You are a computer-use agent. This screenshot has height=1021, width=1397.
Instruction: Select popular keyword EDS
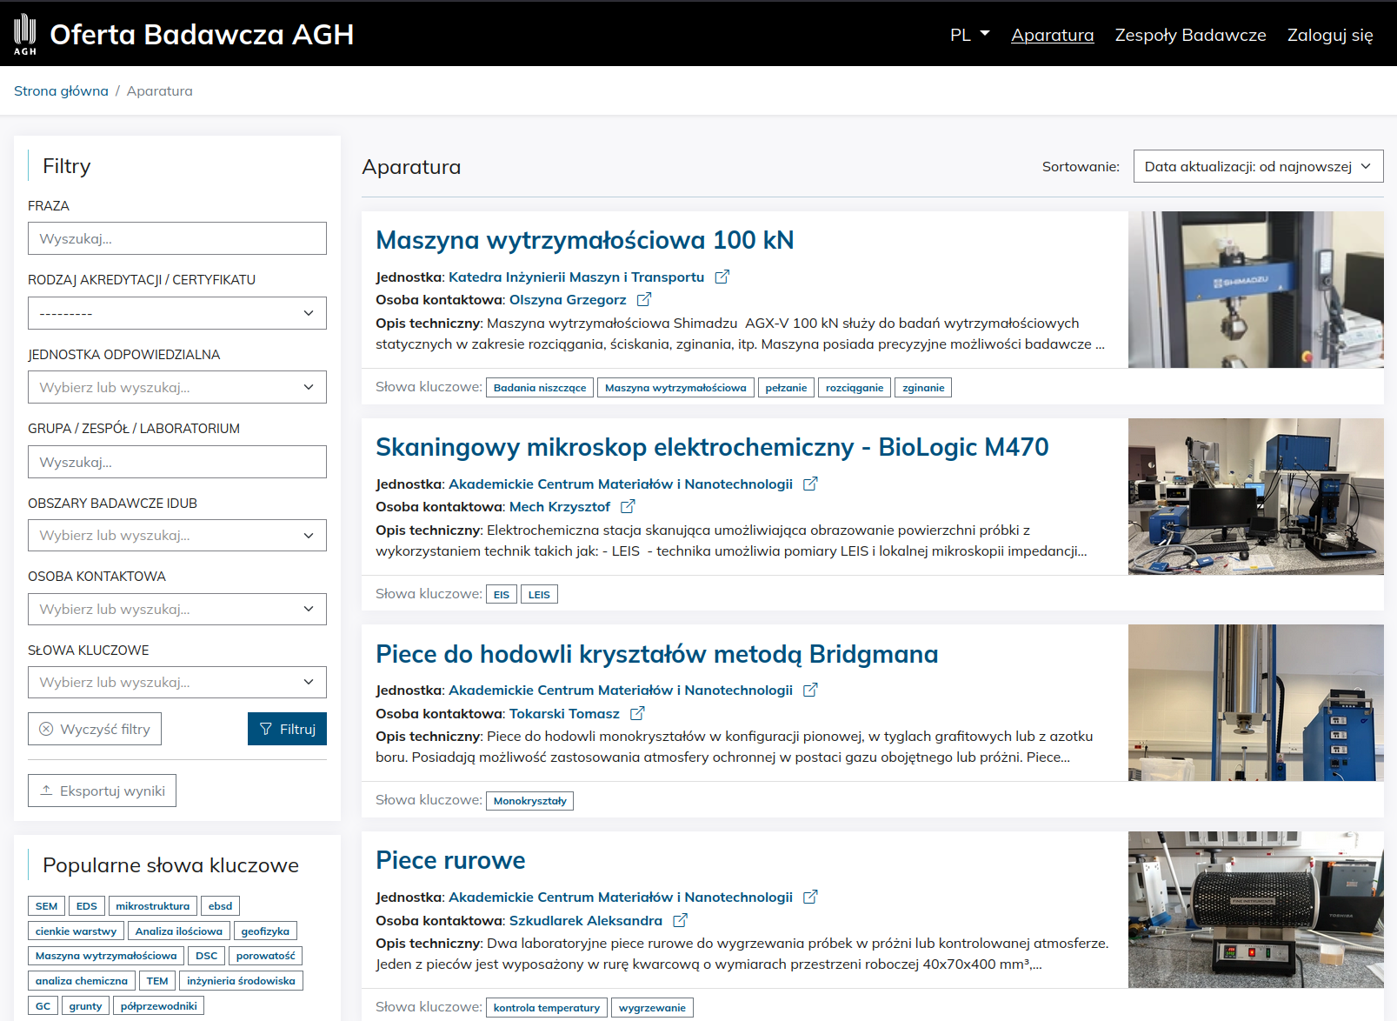point(87,906)
